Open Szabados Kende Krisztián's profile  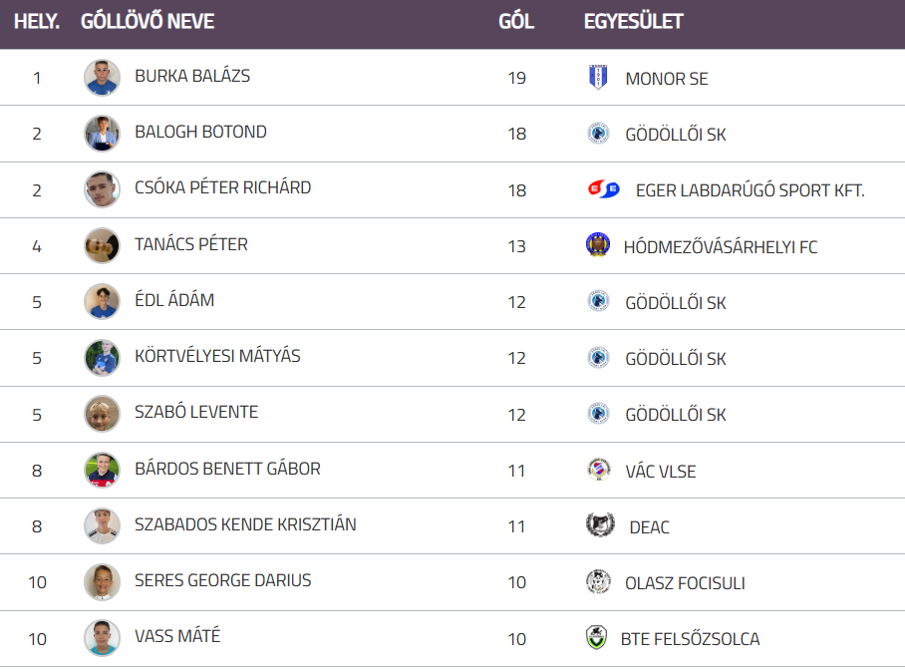pyautogui.click(x=245, y=524)
